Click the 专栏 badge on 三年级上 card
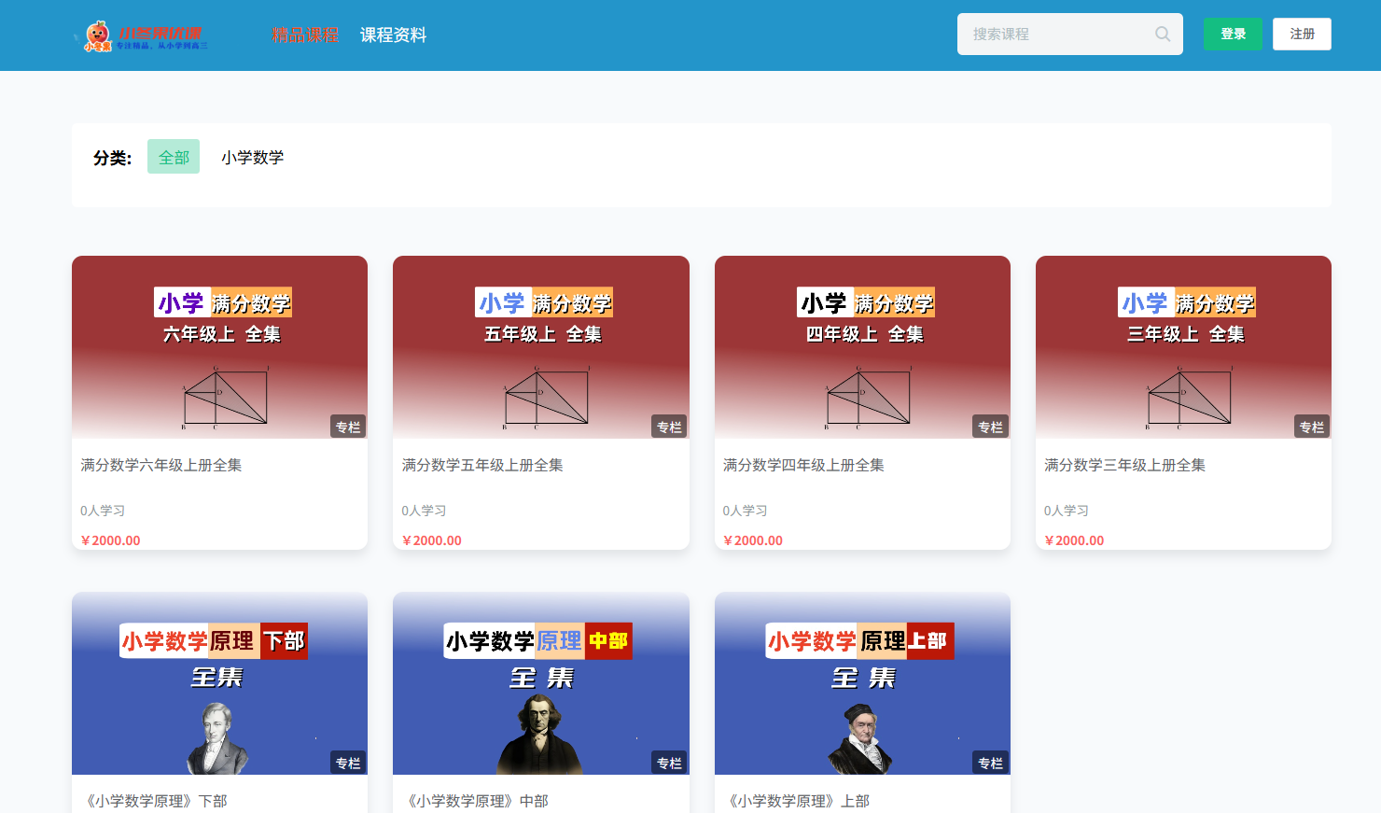This screenshot has width=1381, height=813. [1311, 427]
